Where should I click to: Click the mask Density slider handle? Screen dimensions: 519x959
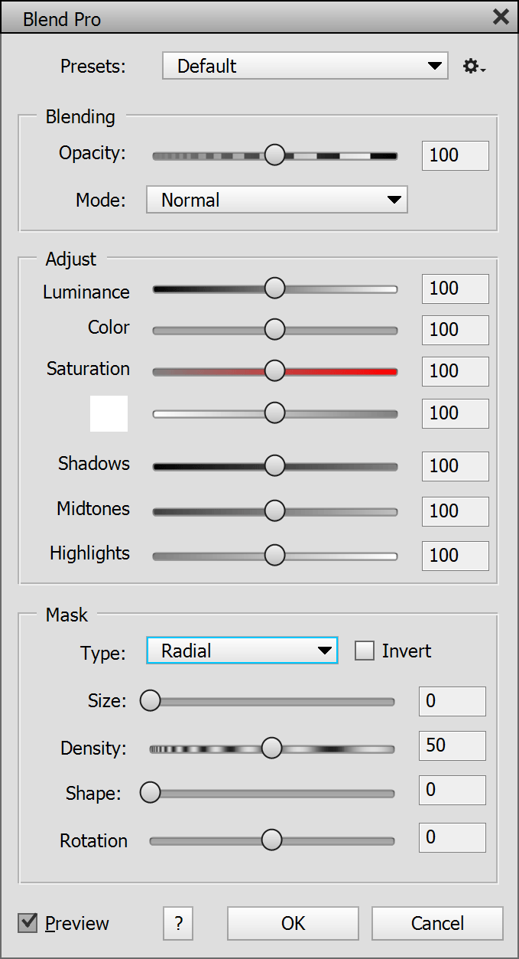(271, 749)
